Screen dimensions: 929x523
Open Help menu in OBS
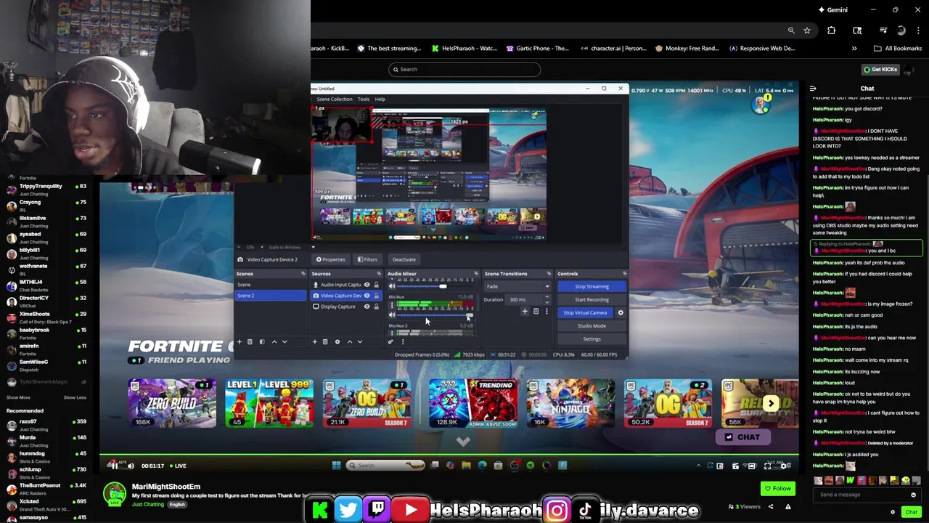coord(380,99)
